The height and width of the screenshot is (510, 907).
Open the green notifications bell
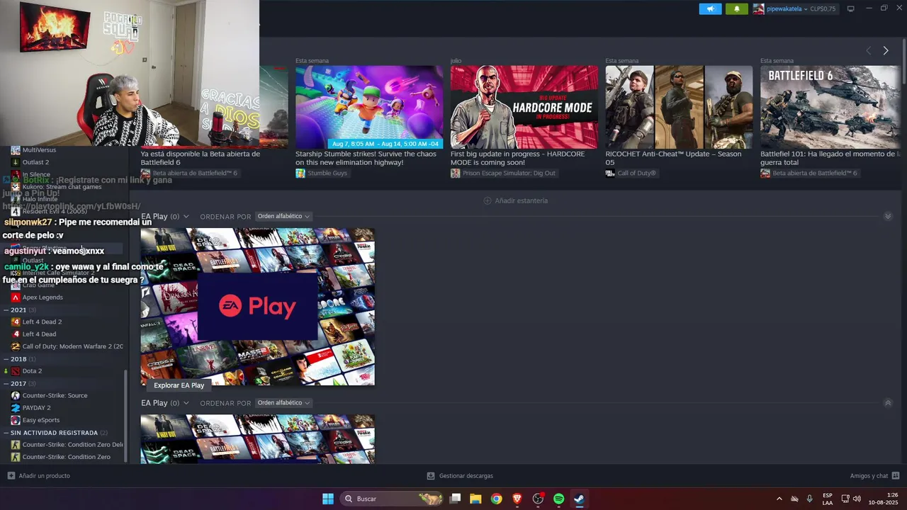[736, 8]
